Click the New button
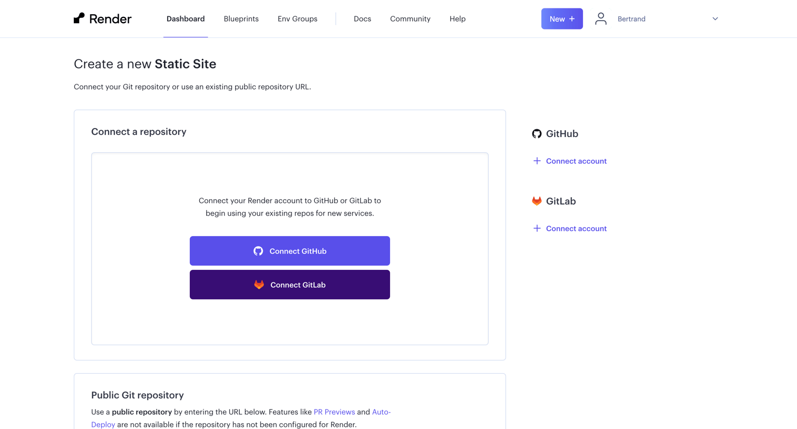This screenshot has height=429, width=797. pyautogui.click(x=562, y=19)
